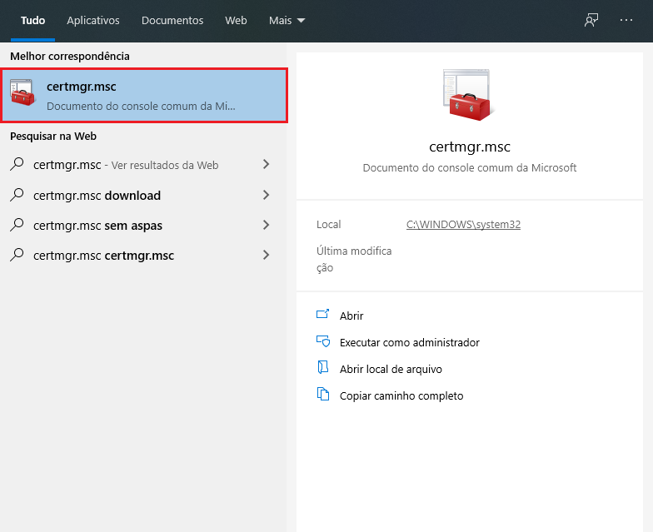The width and height of the screenshot is (653, 532).
Task: Select the Web filter tab
Action: (236, 20)
